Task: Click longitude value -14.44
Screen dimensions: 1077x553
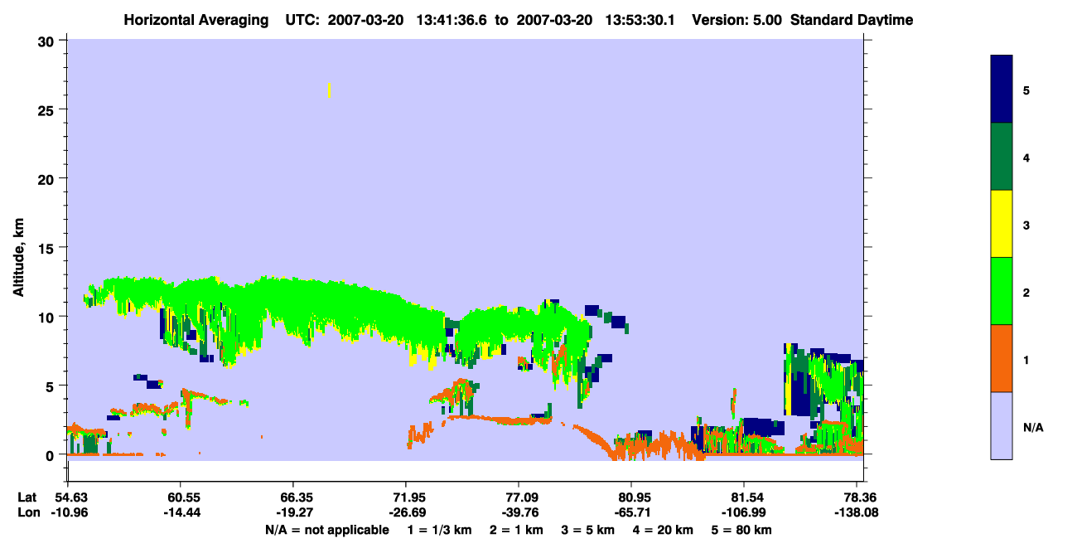Action: (x=181, y=512)
